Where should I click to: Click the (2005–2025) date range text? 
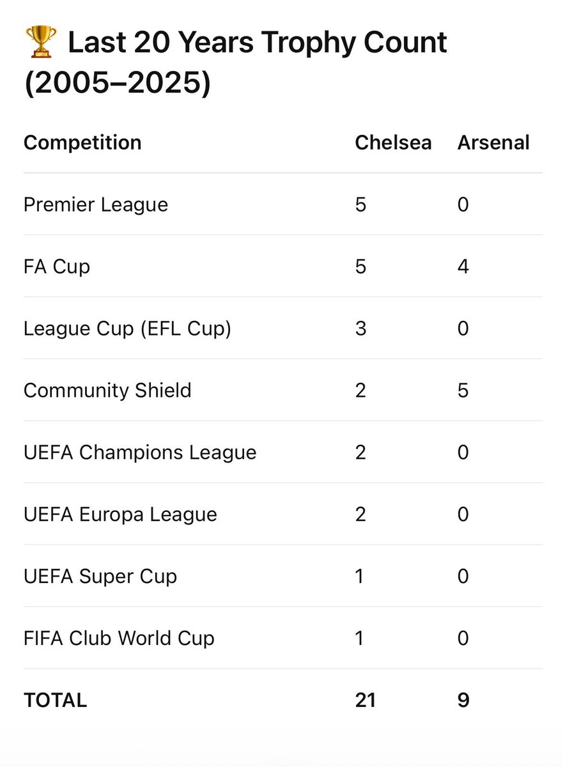click(x=117, y=85)
